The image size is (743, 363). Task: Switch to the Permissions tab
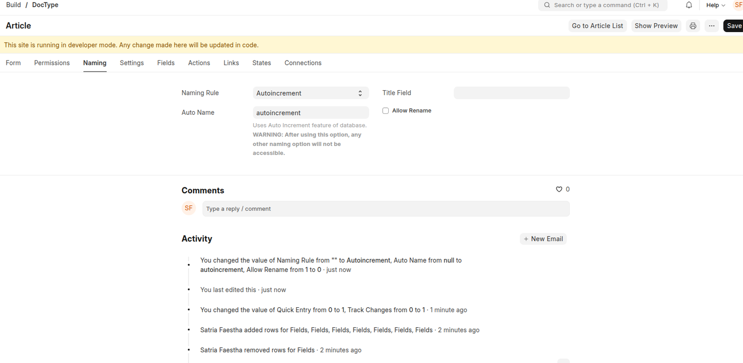click(52, 63)
